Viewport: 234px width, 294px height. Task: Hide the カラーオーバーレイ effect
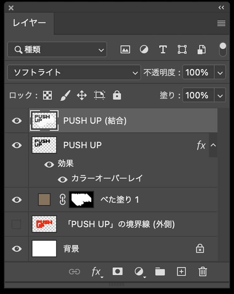pyautogui.click(x=63, y=179)
